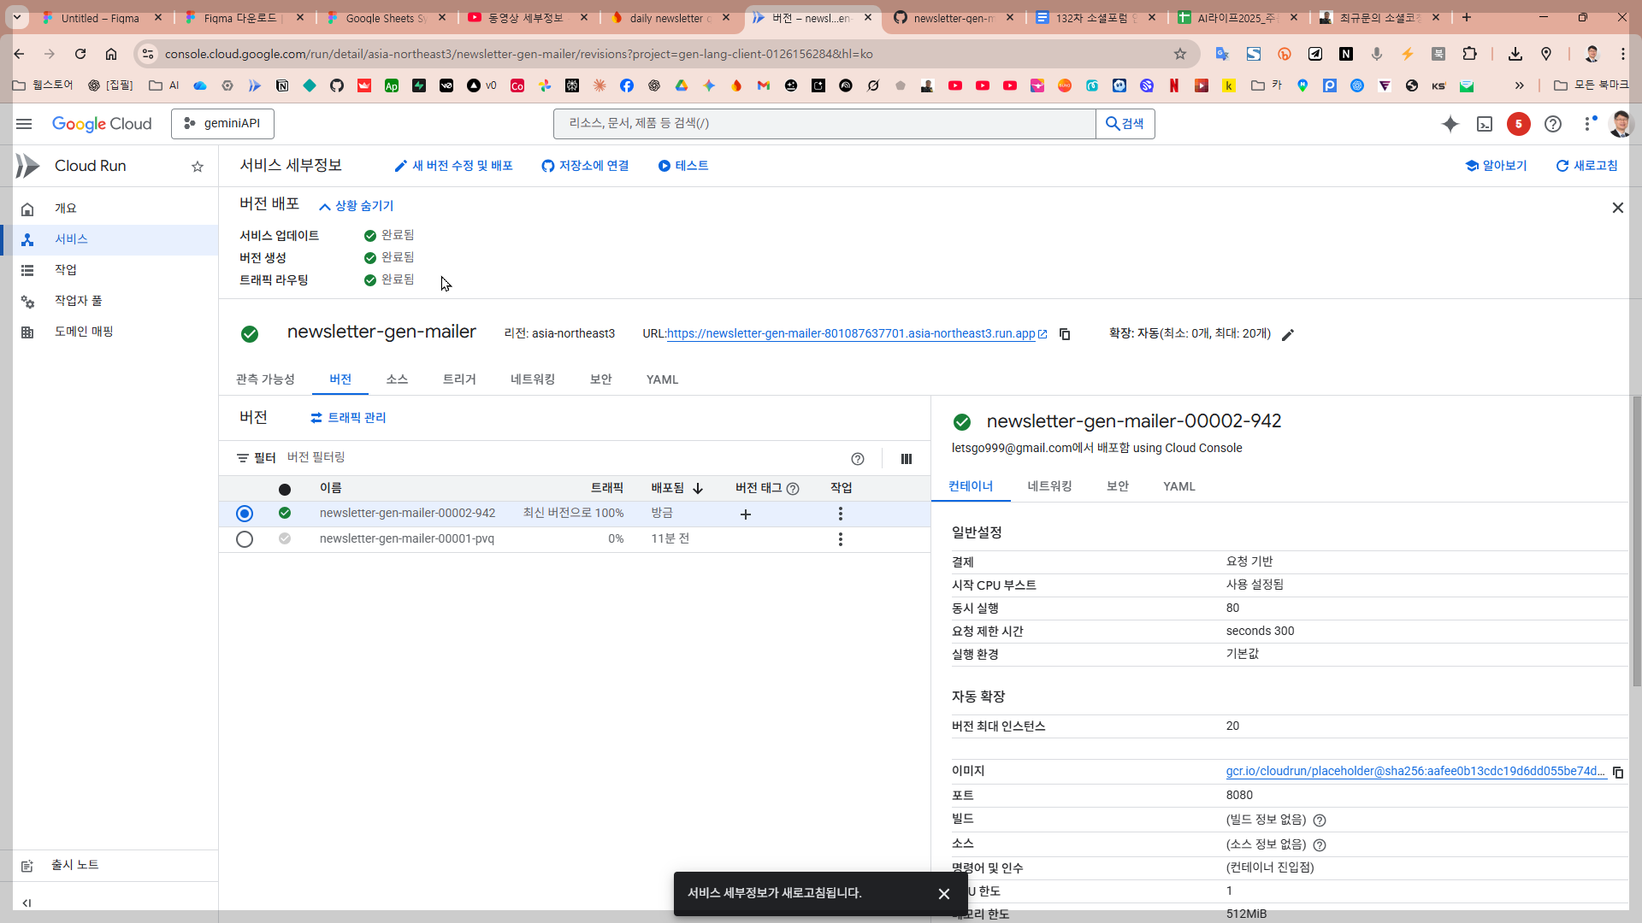Click the revision filter input field
This screenshot has width=1642, height=923.
pyautogui.click(x=513, y=458)
